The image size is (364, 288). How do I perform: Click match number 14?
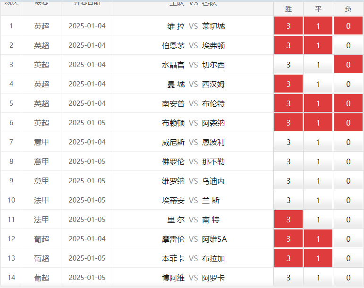[11, 278]
